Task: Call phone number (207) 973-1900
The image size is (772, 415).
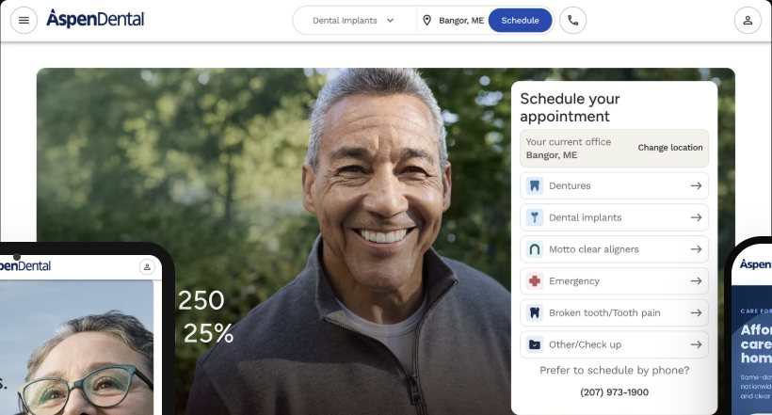Action: 614,392
